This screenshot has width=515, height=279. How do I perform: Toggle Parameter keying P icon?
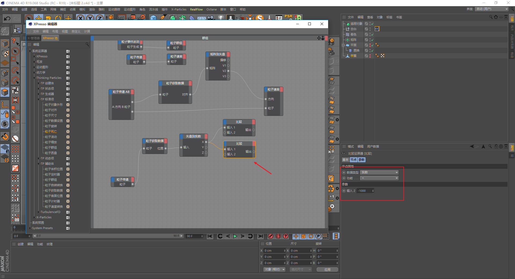[x=318, y=236]
